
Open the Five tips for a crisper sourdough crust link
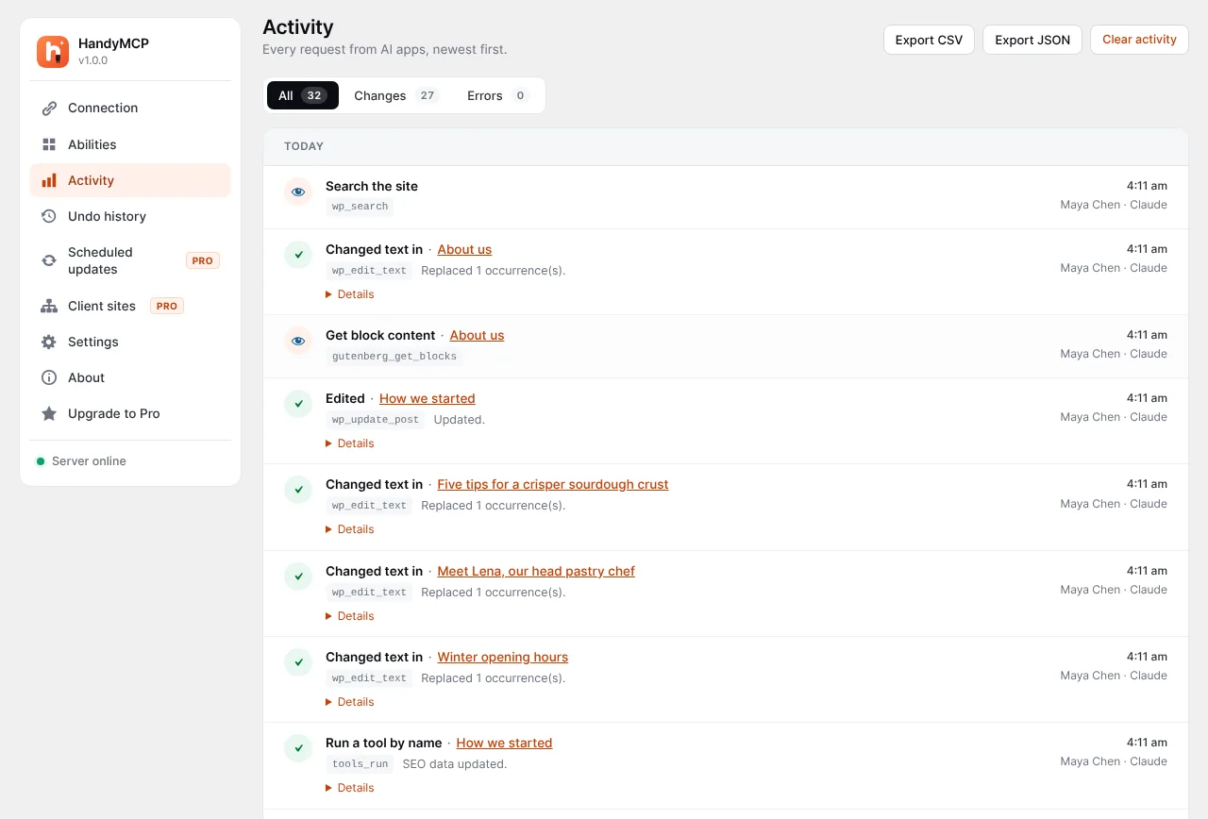pos(553,484)
